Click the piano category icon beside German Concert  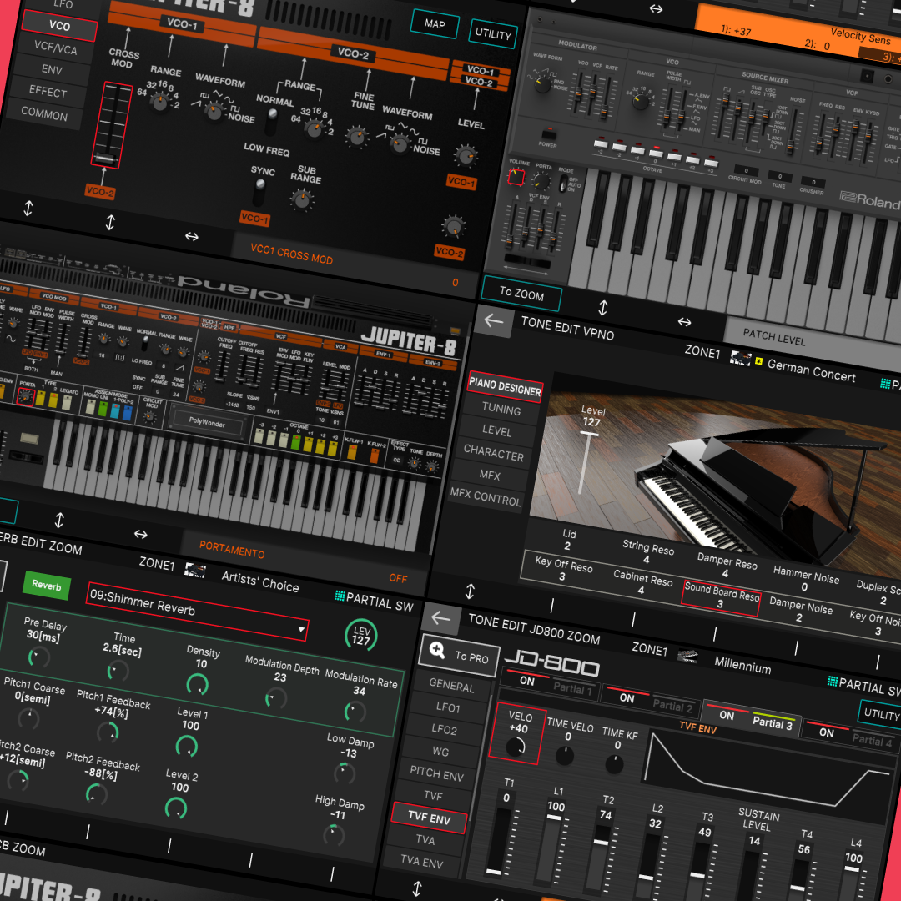click(740, 358)
